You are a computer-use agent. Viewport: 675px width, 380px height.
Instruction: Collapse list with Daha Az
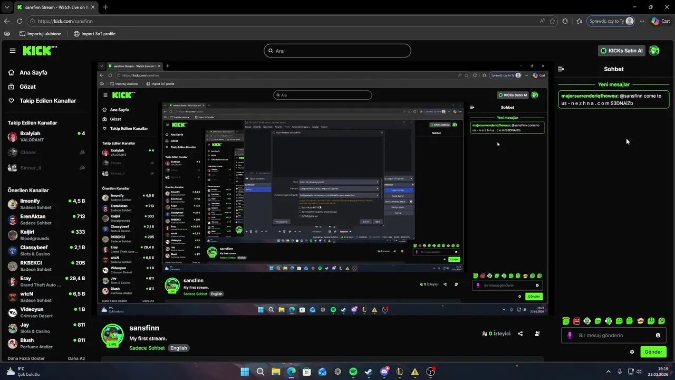click(x=76, y=358)
